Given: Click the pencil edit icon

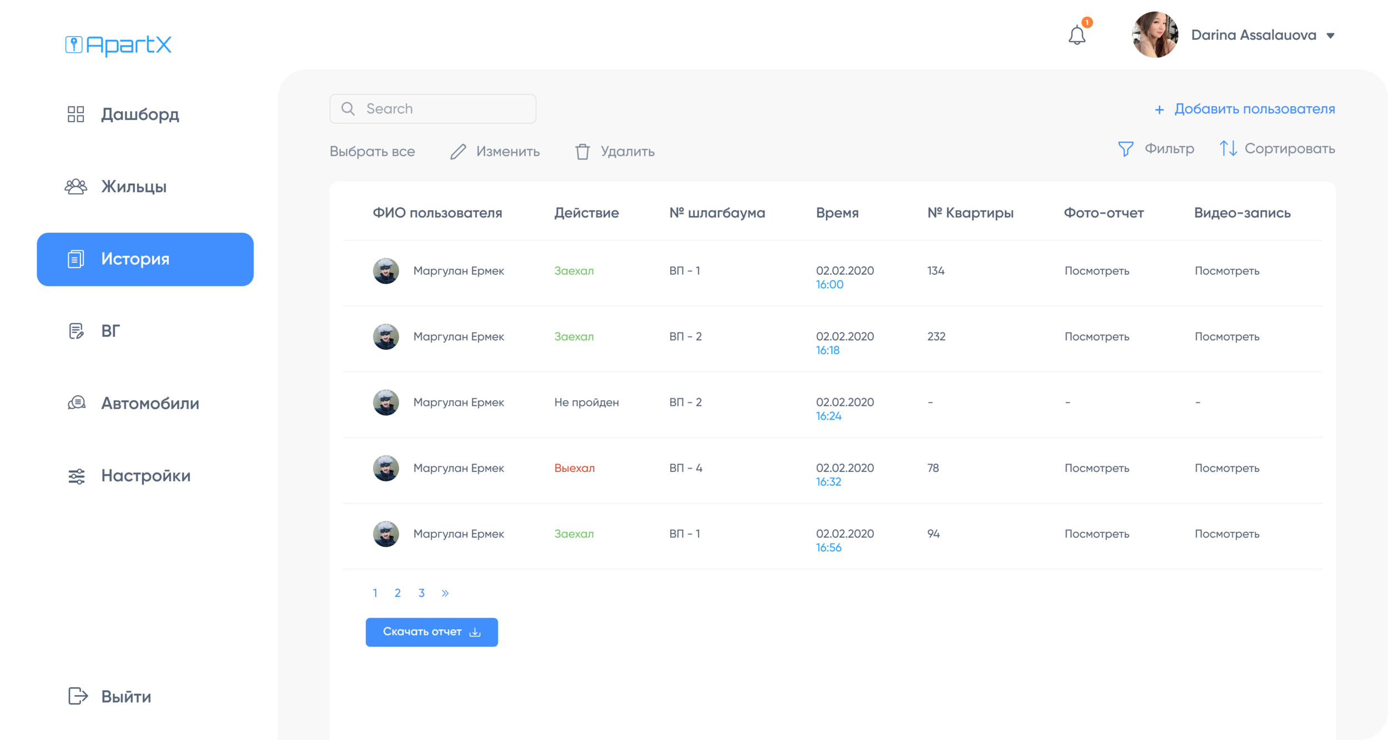Looking at the screenshot, I should click(458, 152).
